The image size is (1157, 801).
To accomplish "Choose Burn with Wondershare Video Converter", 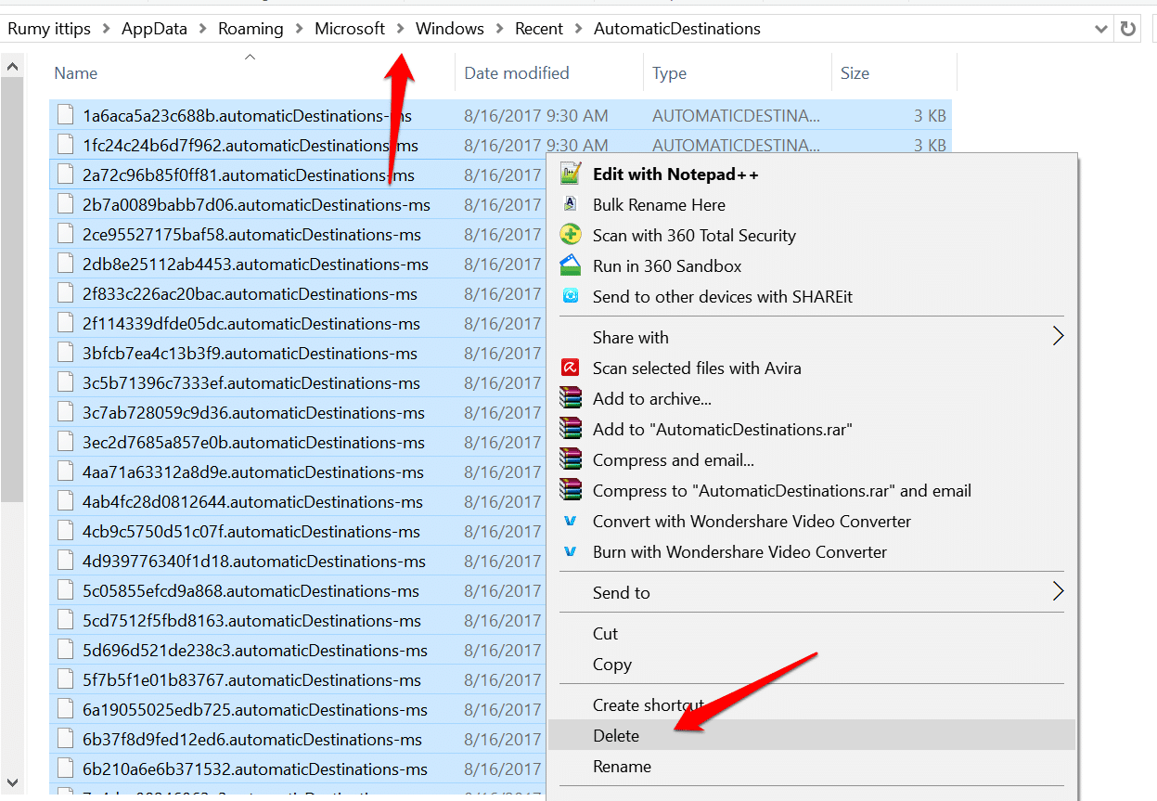I will tap(812, 551).
